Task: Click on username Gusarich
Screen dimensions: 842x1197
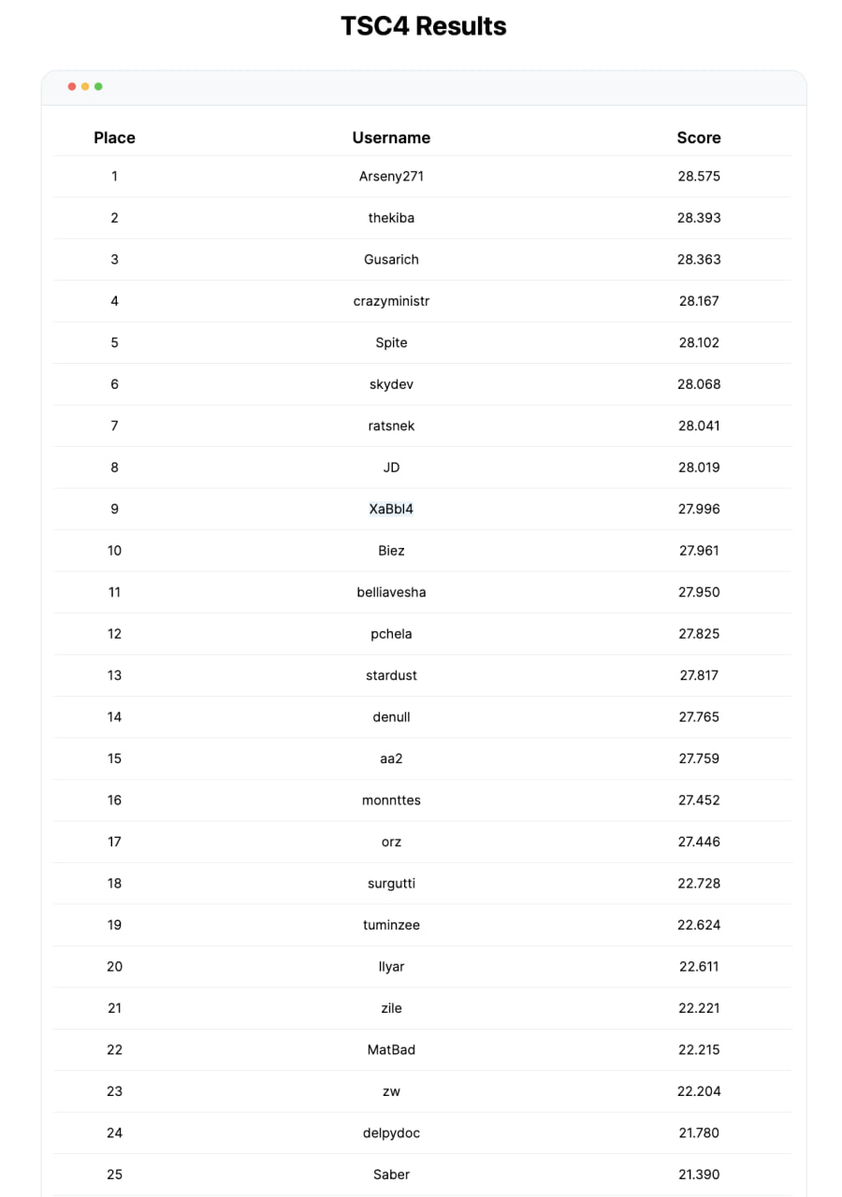Action: (391, 259)
